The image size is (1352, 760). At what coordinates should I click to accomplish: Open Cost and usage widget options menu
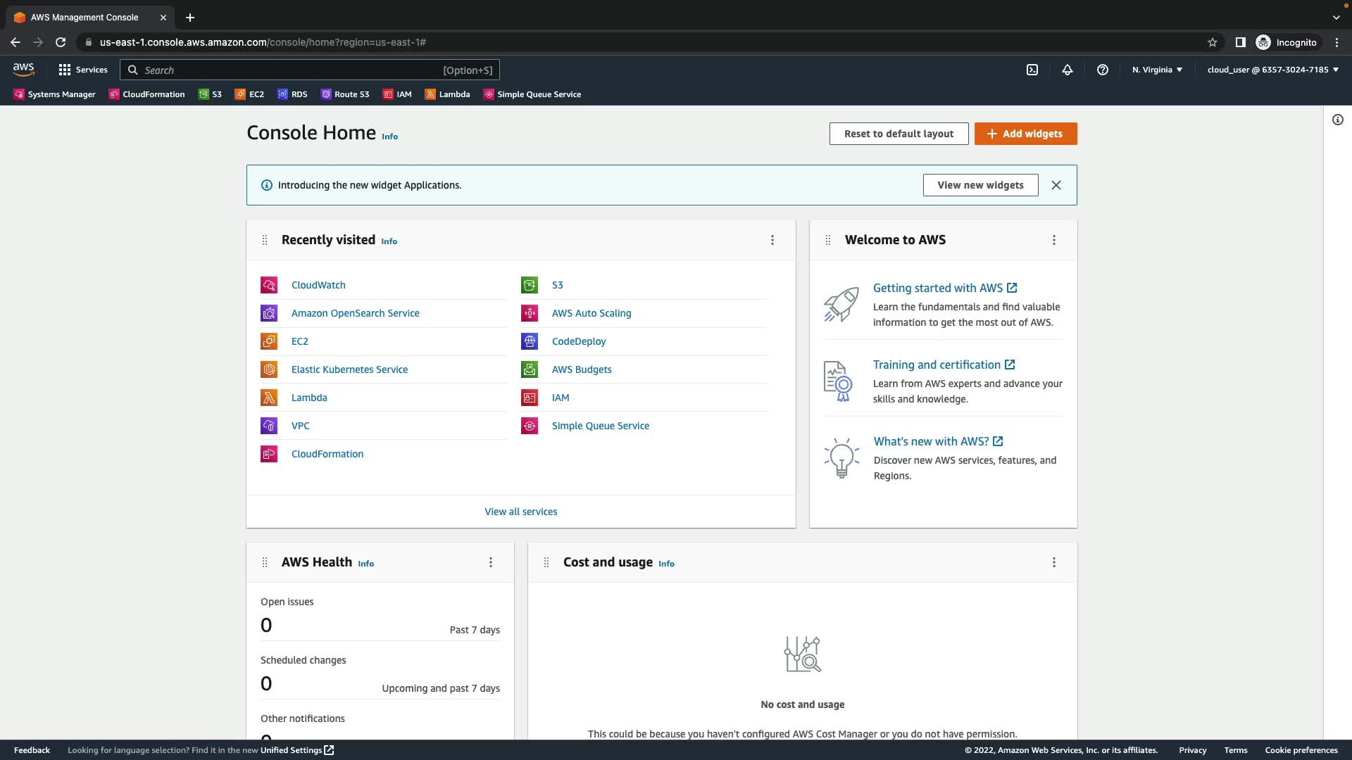(x=1054, y=562)
